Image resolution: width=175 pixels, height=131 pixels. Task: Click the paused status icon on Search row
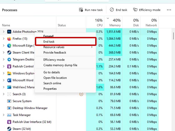pos(81,94)
